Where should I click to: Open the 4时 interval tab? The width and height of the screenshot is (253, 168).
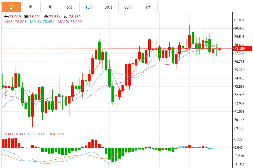click(x=148, y=7)
